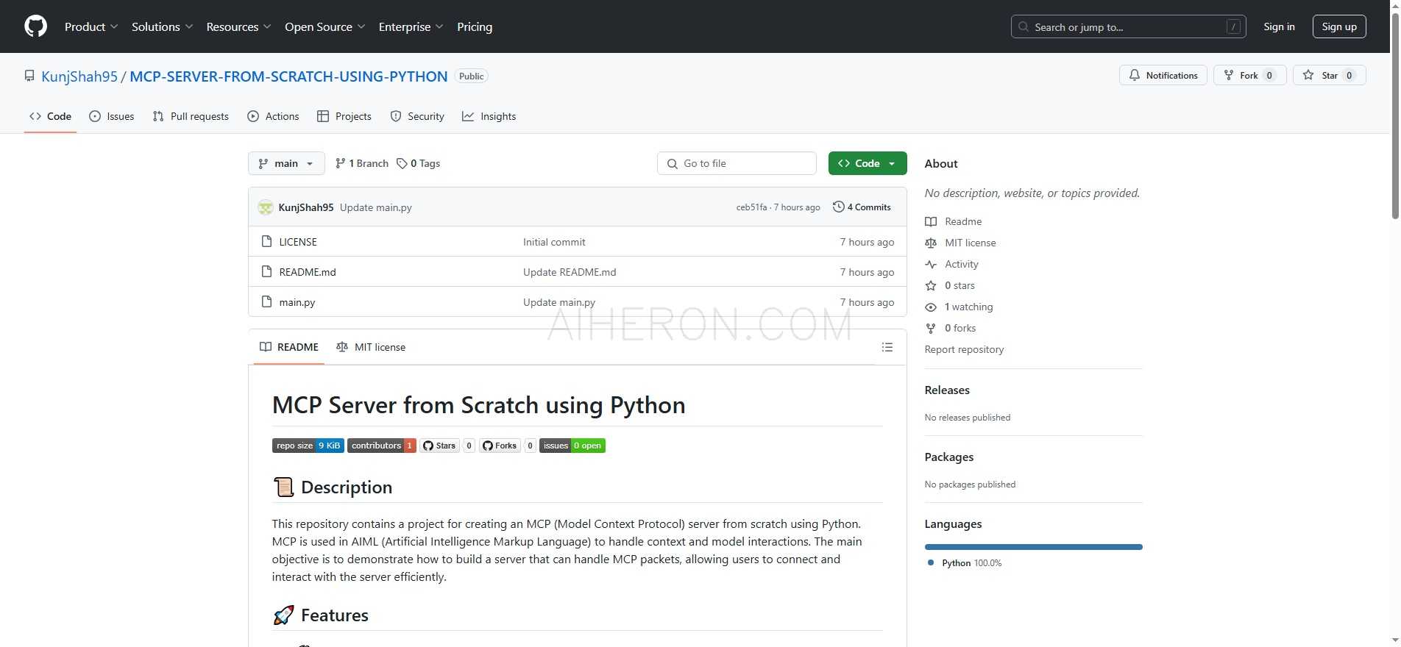The height and width of the screenshot is (647, 1401).
Task: Open the main branch selector dropdown
Action: (x=286, y=163)
